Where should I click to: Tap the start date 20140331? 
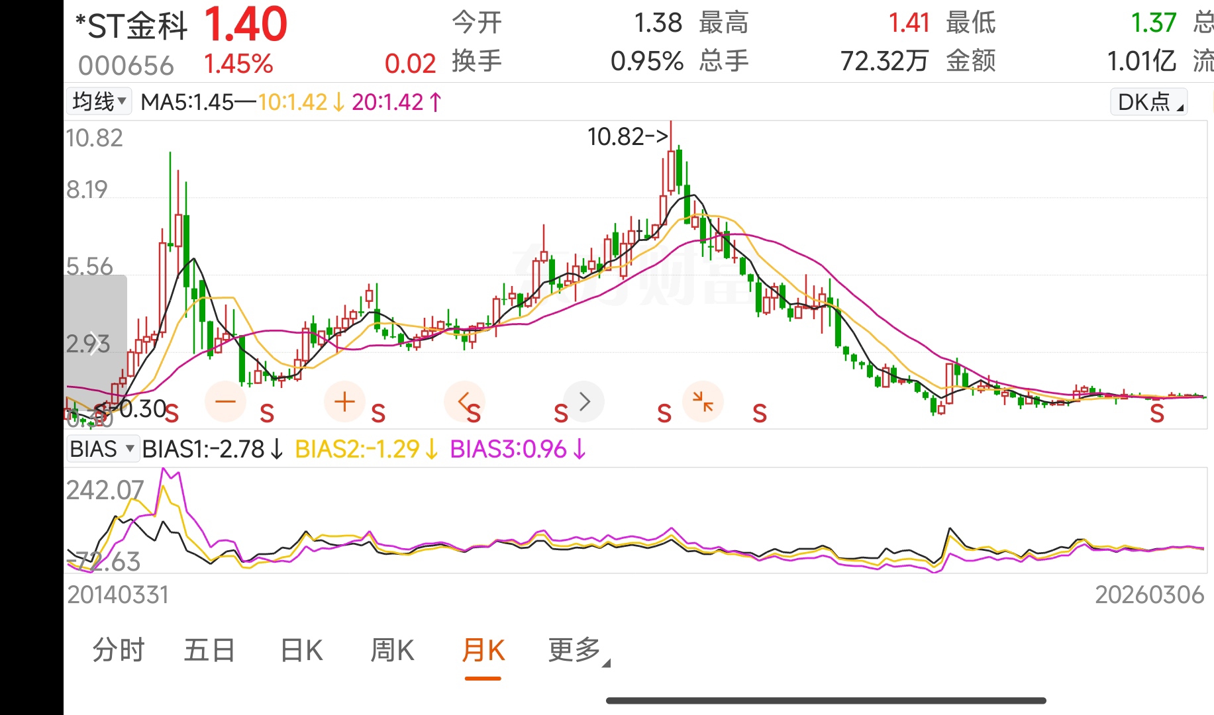click(118, 595)
